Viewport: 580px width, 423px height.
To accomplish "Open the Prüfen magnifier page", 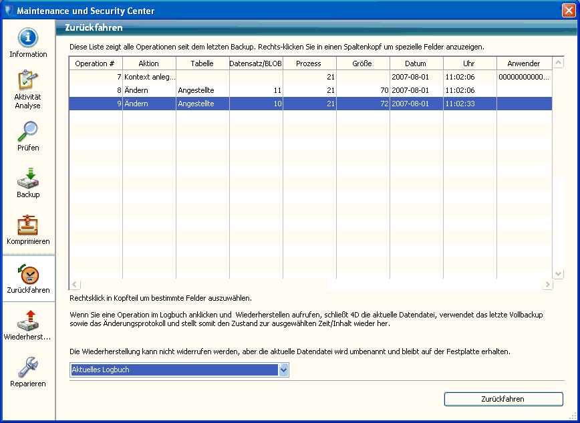I will [x=28, y=135].
